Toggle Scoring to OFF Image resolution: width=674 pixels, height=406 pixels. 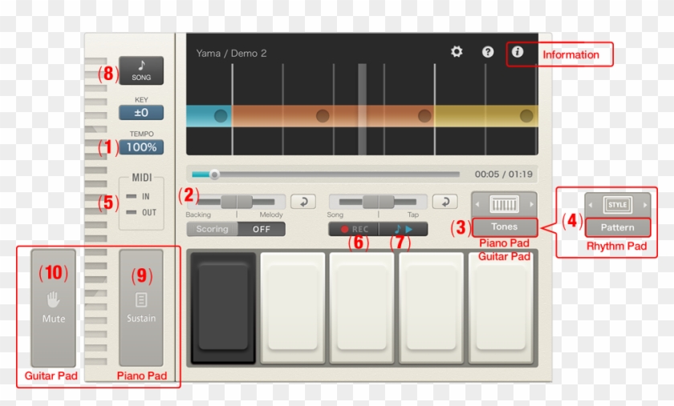click(262, 229)
